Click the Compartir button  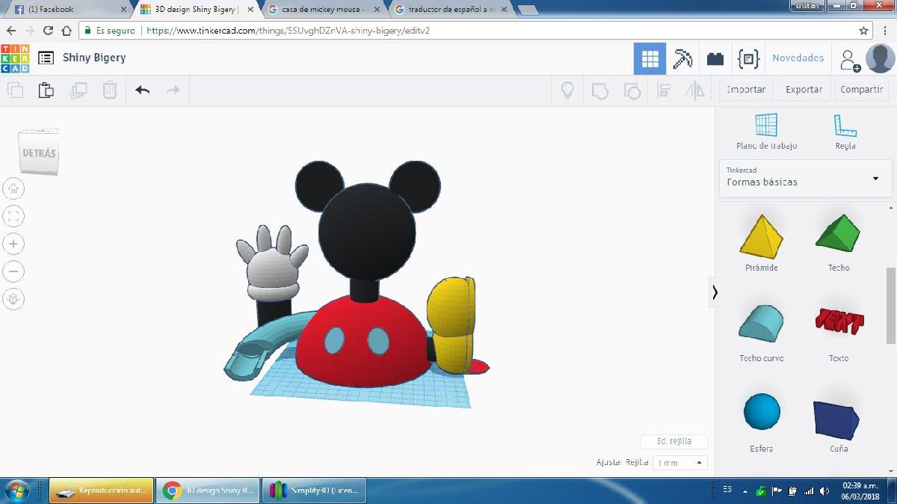click(861, 90)
